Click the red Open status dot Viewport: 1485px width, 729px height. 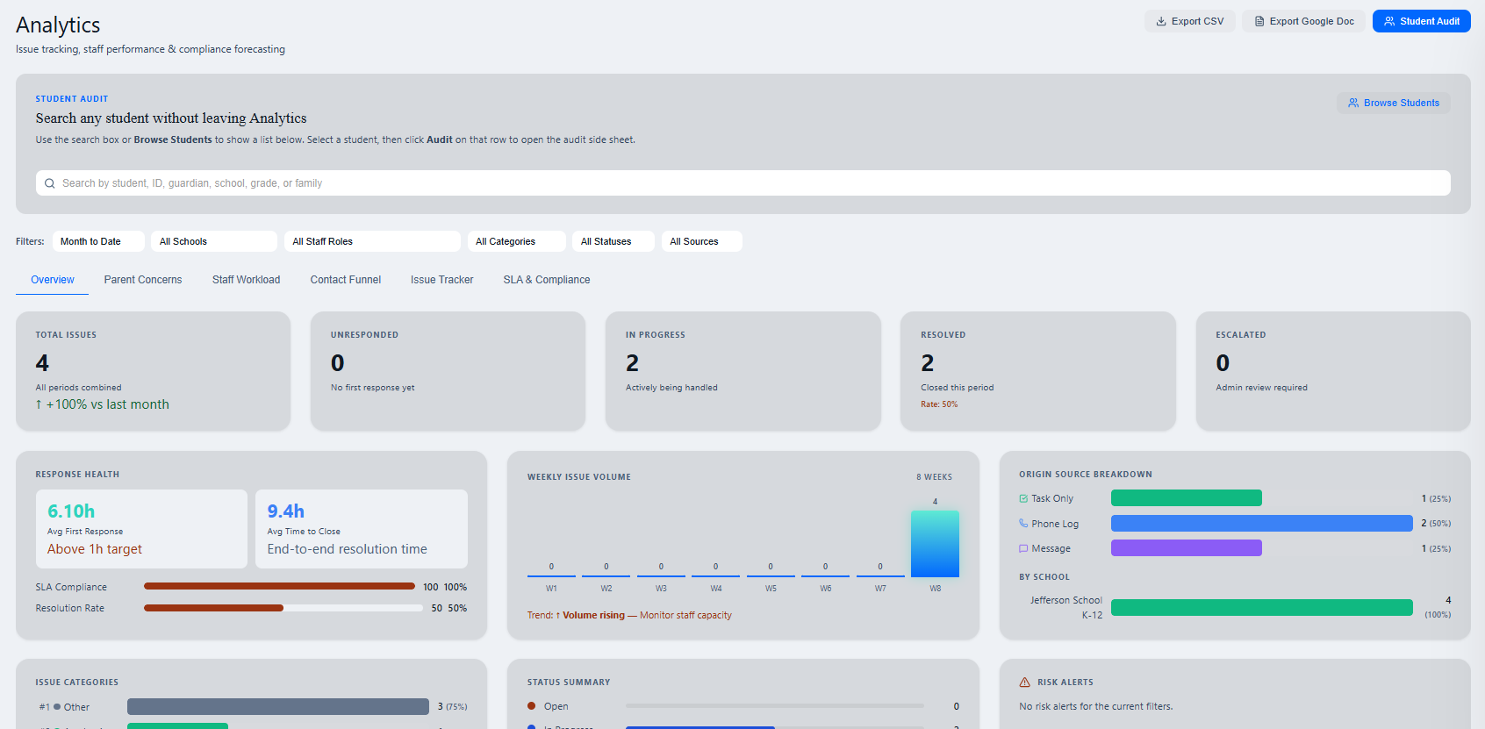tap(532, 705)
